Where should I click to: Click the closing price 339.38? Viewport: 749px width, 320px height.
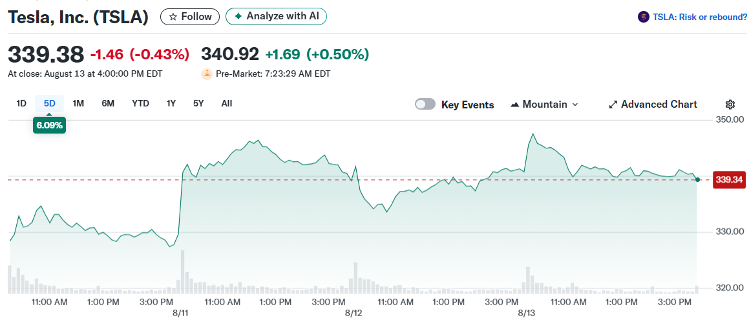46,54
